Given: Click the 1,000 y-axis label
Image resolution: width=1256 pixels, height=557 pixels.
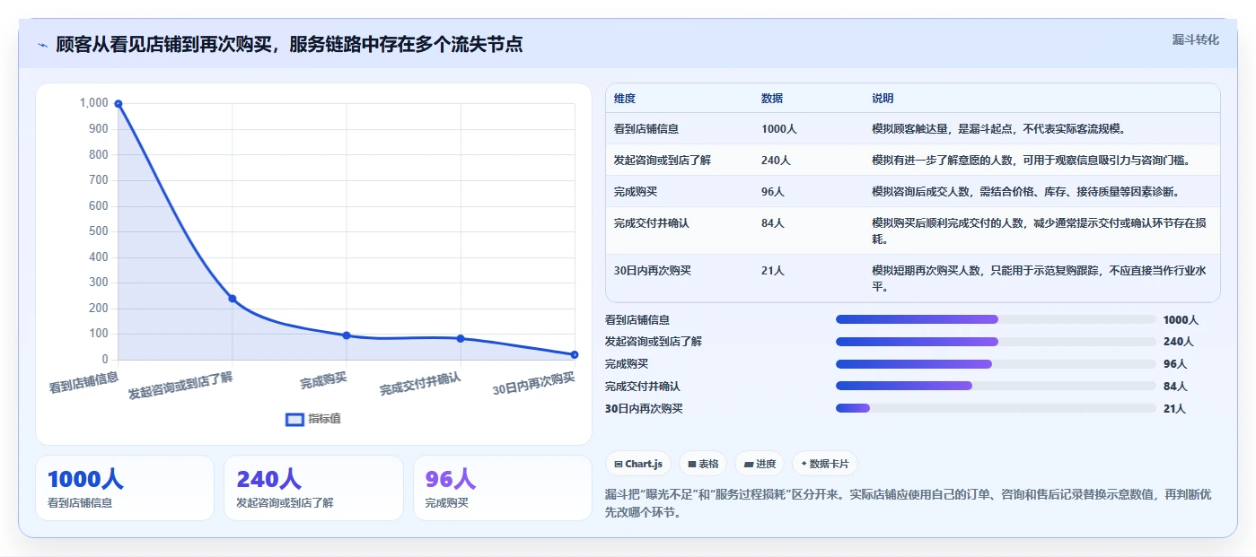Looking at the screenshot, I should point(93,103).
